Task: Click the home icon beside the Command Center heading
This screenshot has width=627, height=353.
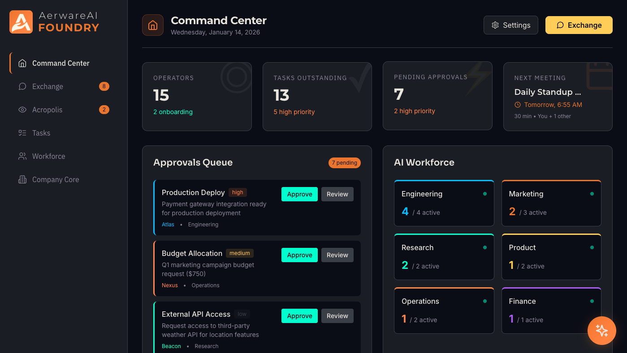Action: [x=153, y=25]
